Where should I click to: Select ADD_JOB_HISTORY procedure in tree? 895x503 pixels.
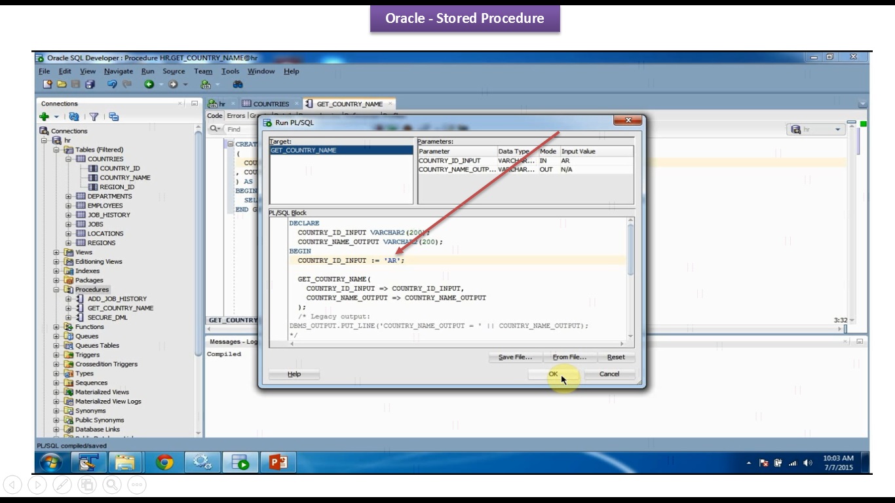(117, 299)
